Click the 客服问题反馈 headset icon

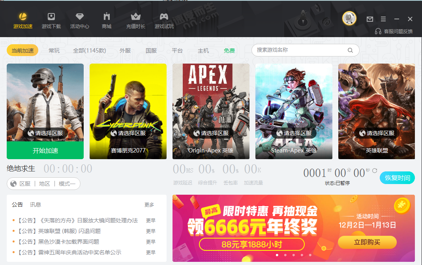tap(378, 31)
